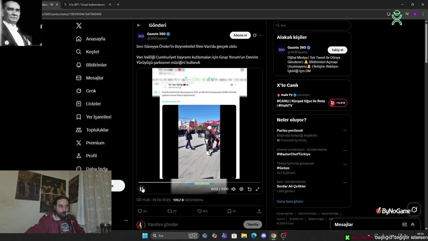Enter video fullscreen mode
This screenshot has height=241, width=428.
[x=257, y=189]
